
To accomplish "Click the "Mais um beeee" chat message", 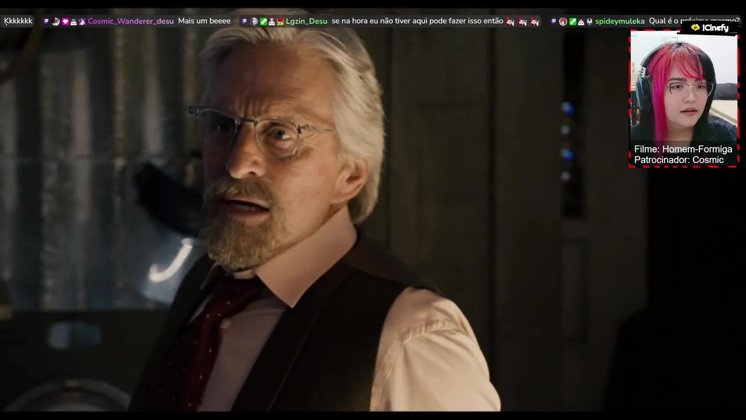I will (x=204, y=21).
